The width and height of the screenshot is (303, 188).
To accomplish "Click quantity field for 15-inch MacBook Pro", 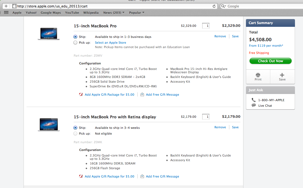I will coord(206,26).
